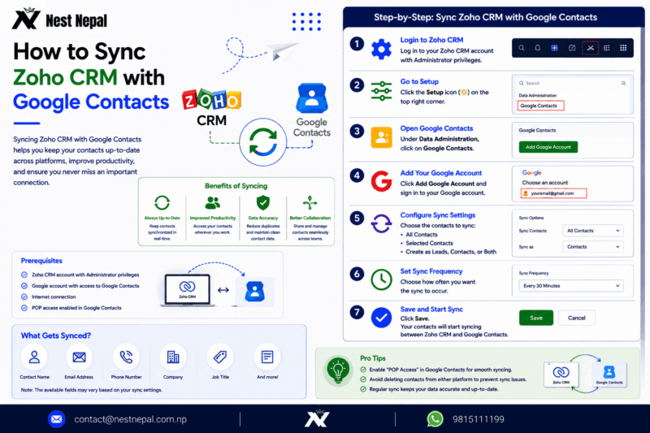Image resolution: width=650 pixels, height=433 pixels.
Task: Click the 'Save and Start Sync' step heading
Action: (431, 309)
